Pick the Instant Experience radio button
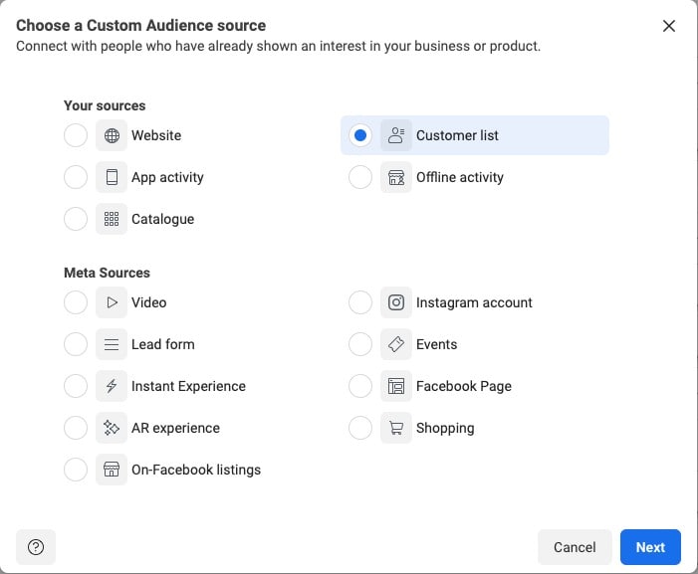The height and width of the screenshot is (574, 698). click(x=76, y=386)
